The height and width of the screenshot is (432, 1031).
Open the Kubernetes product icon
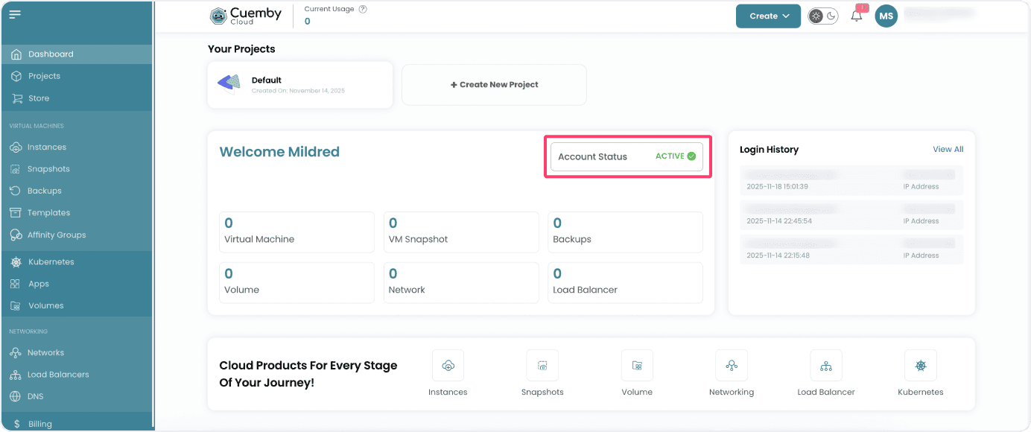point(921,366)
